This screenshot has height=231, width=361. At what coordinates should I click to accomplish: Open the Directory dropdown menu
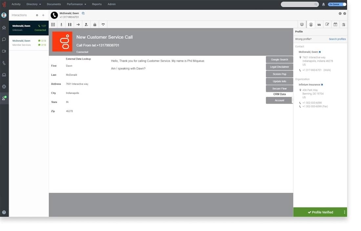point(33,4)
